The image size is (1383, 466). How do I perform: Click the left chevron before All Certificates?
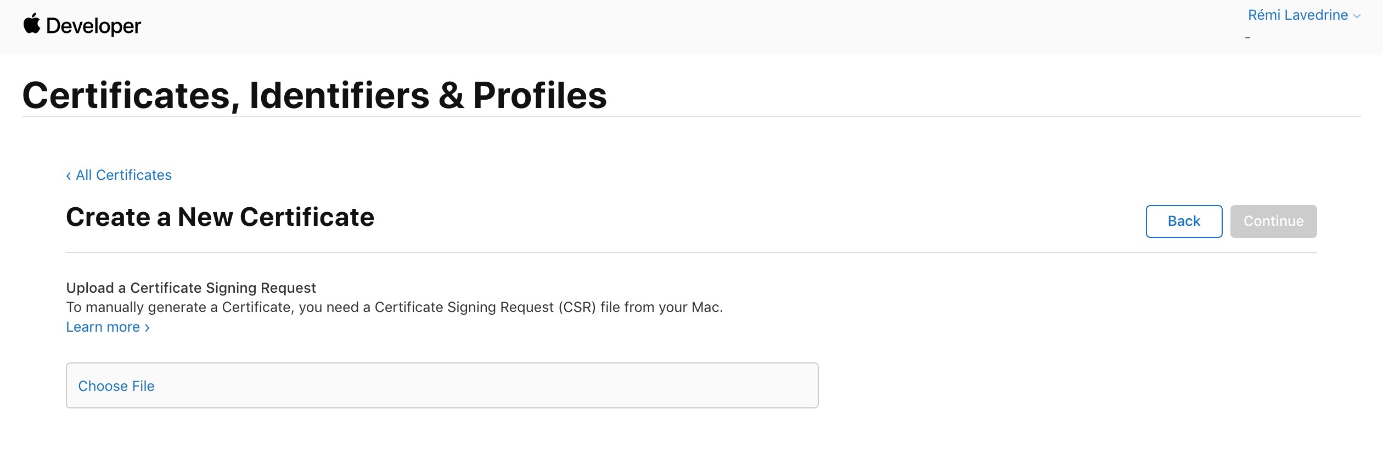[x=69, y=175]
